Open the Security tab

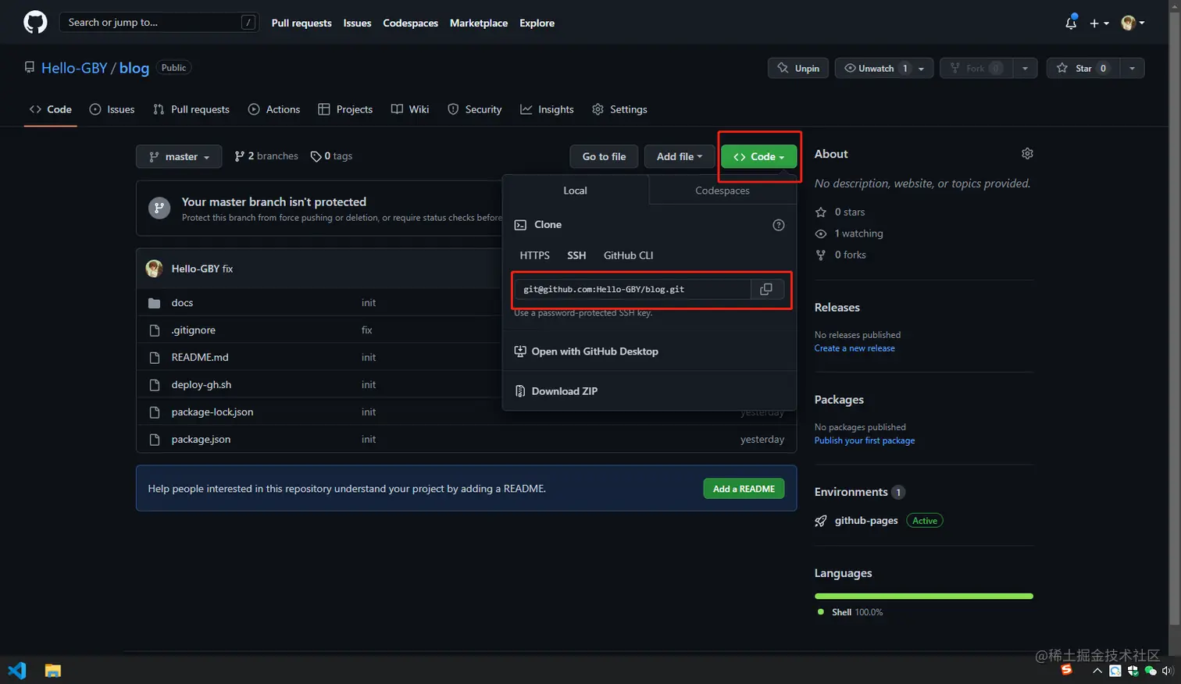[475, 109]
